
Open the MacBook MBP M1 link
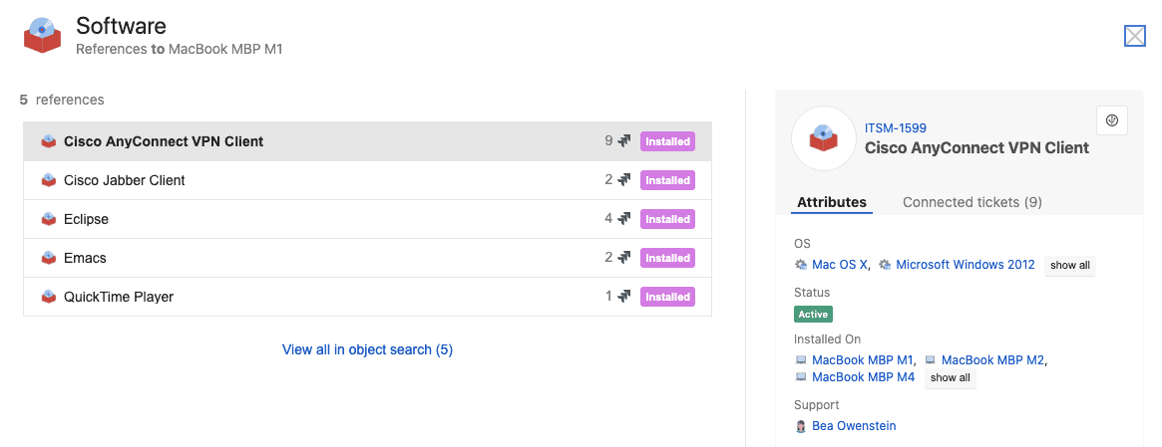click(x=863, y=360)
